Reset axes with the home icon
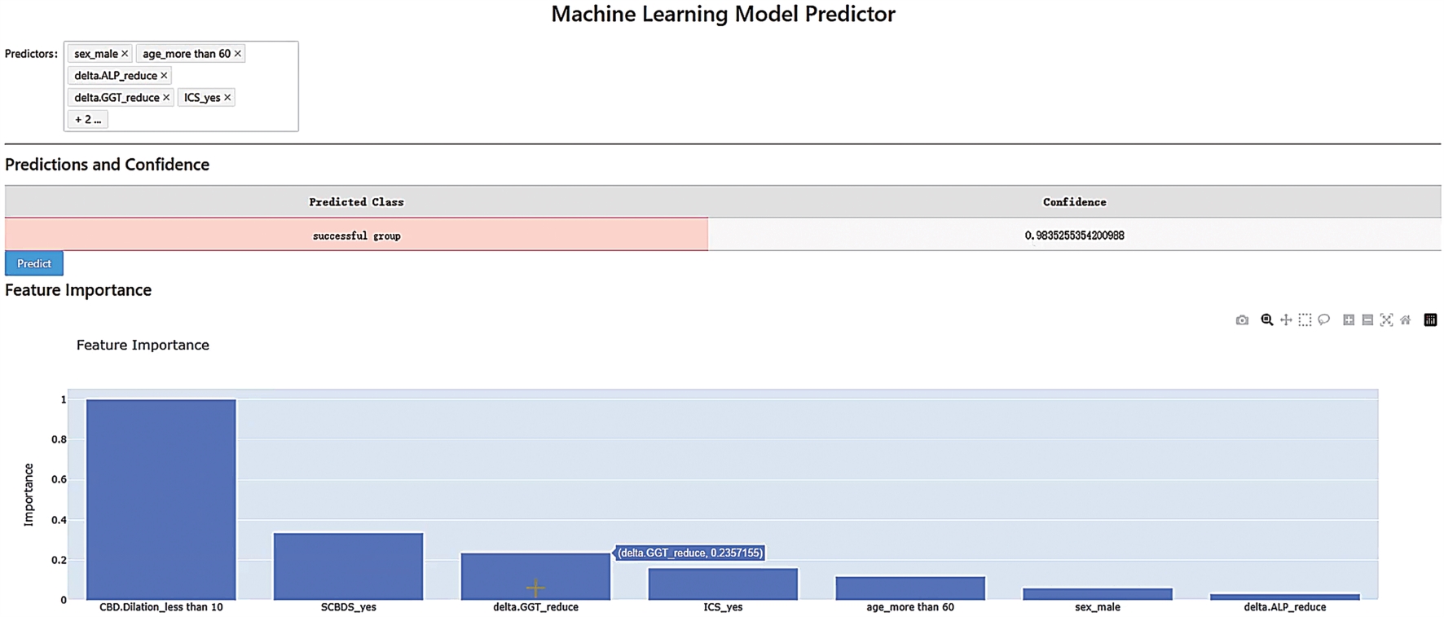 pyautogui.click(x=1406, y=320)
